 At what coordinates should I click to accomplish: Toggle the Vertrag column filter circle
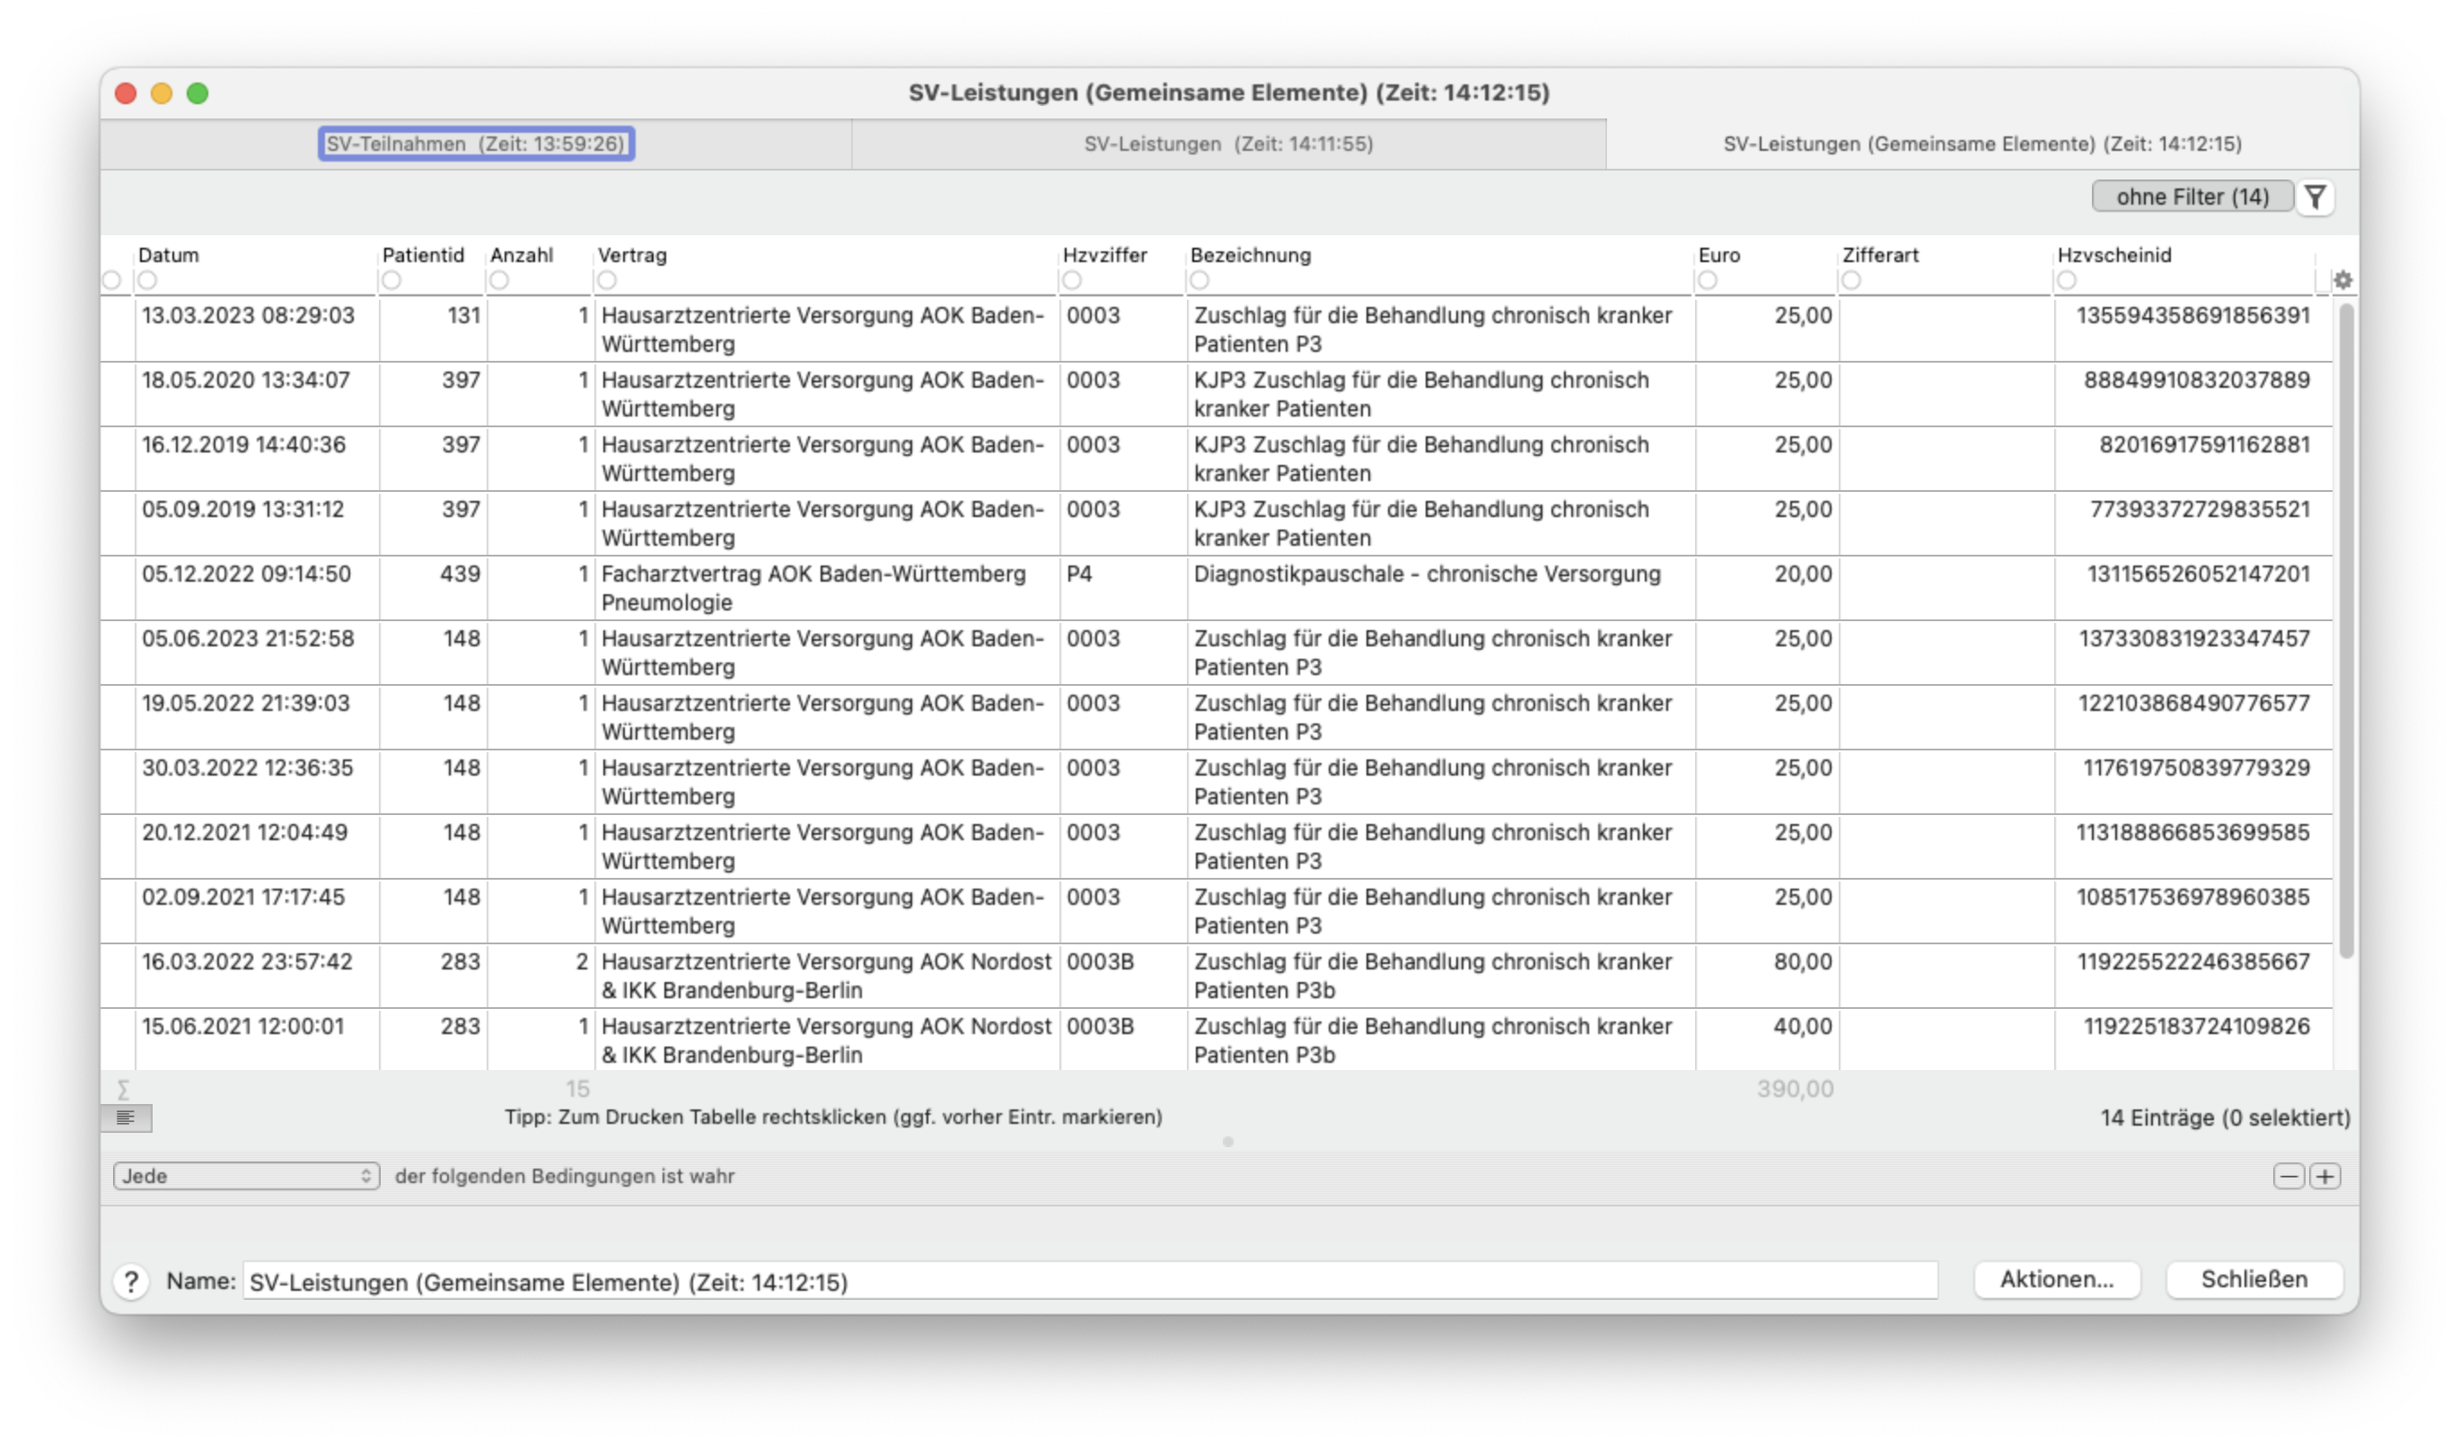click(x=607, y=280)
